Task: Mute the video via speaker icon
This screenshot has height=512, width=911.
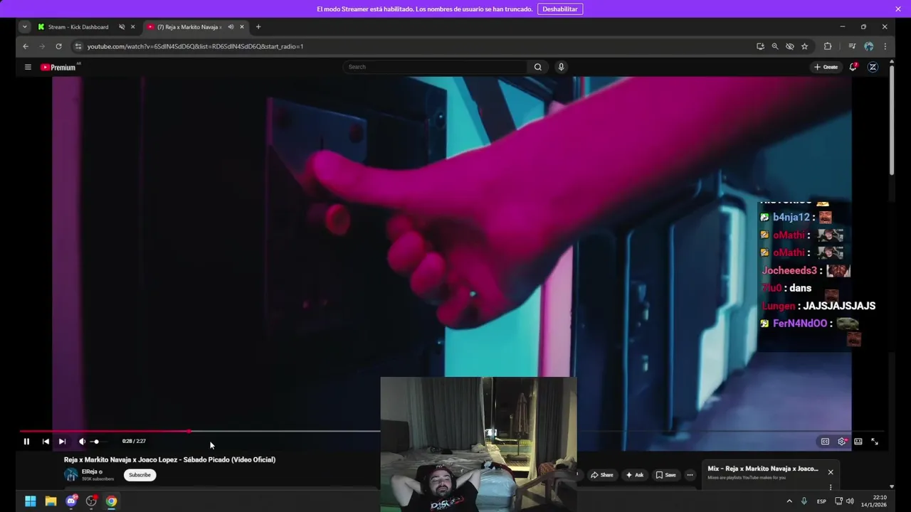Action: pyautogui.click(x=82, y=442)
